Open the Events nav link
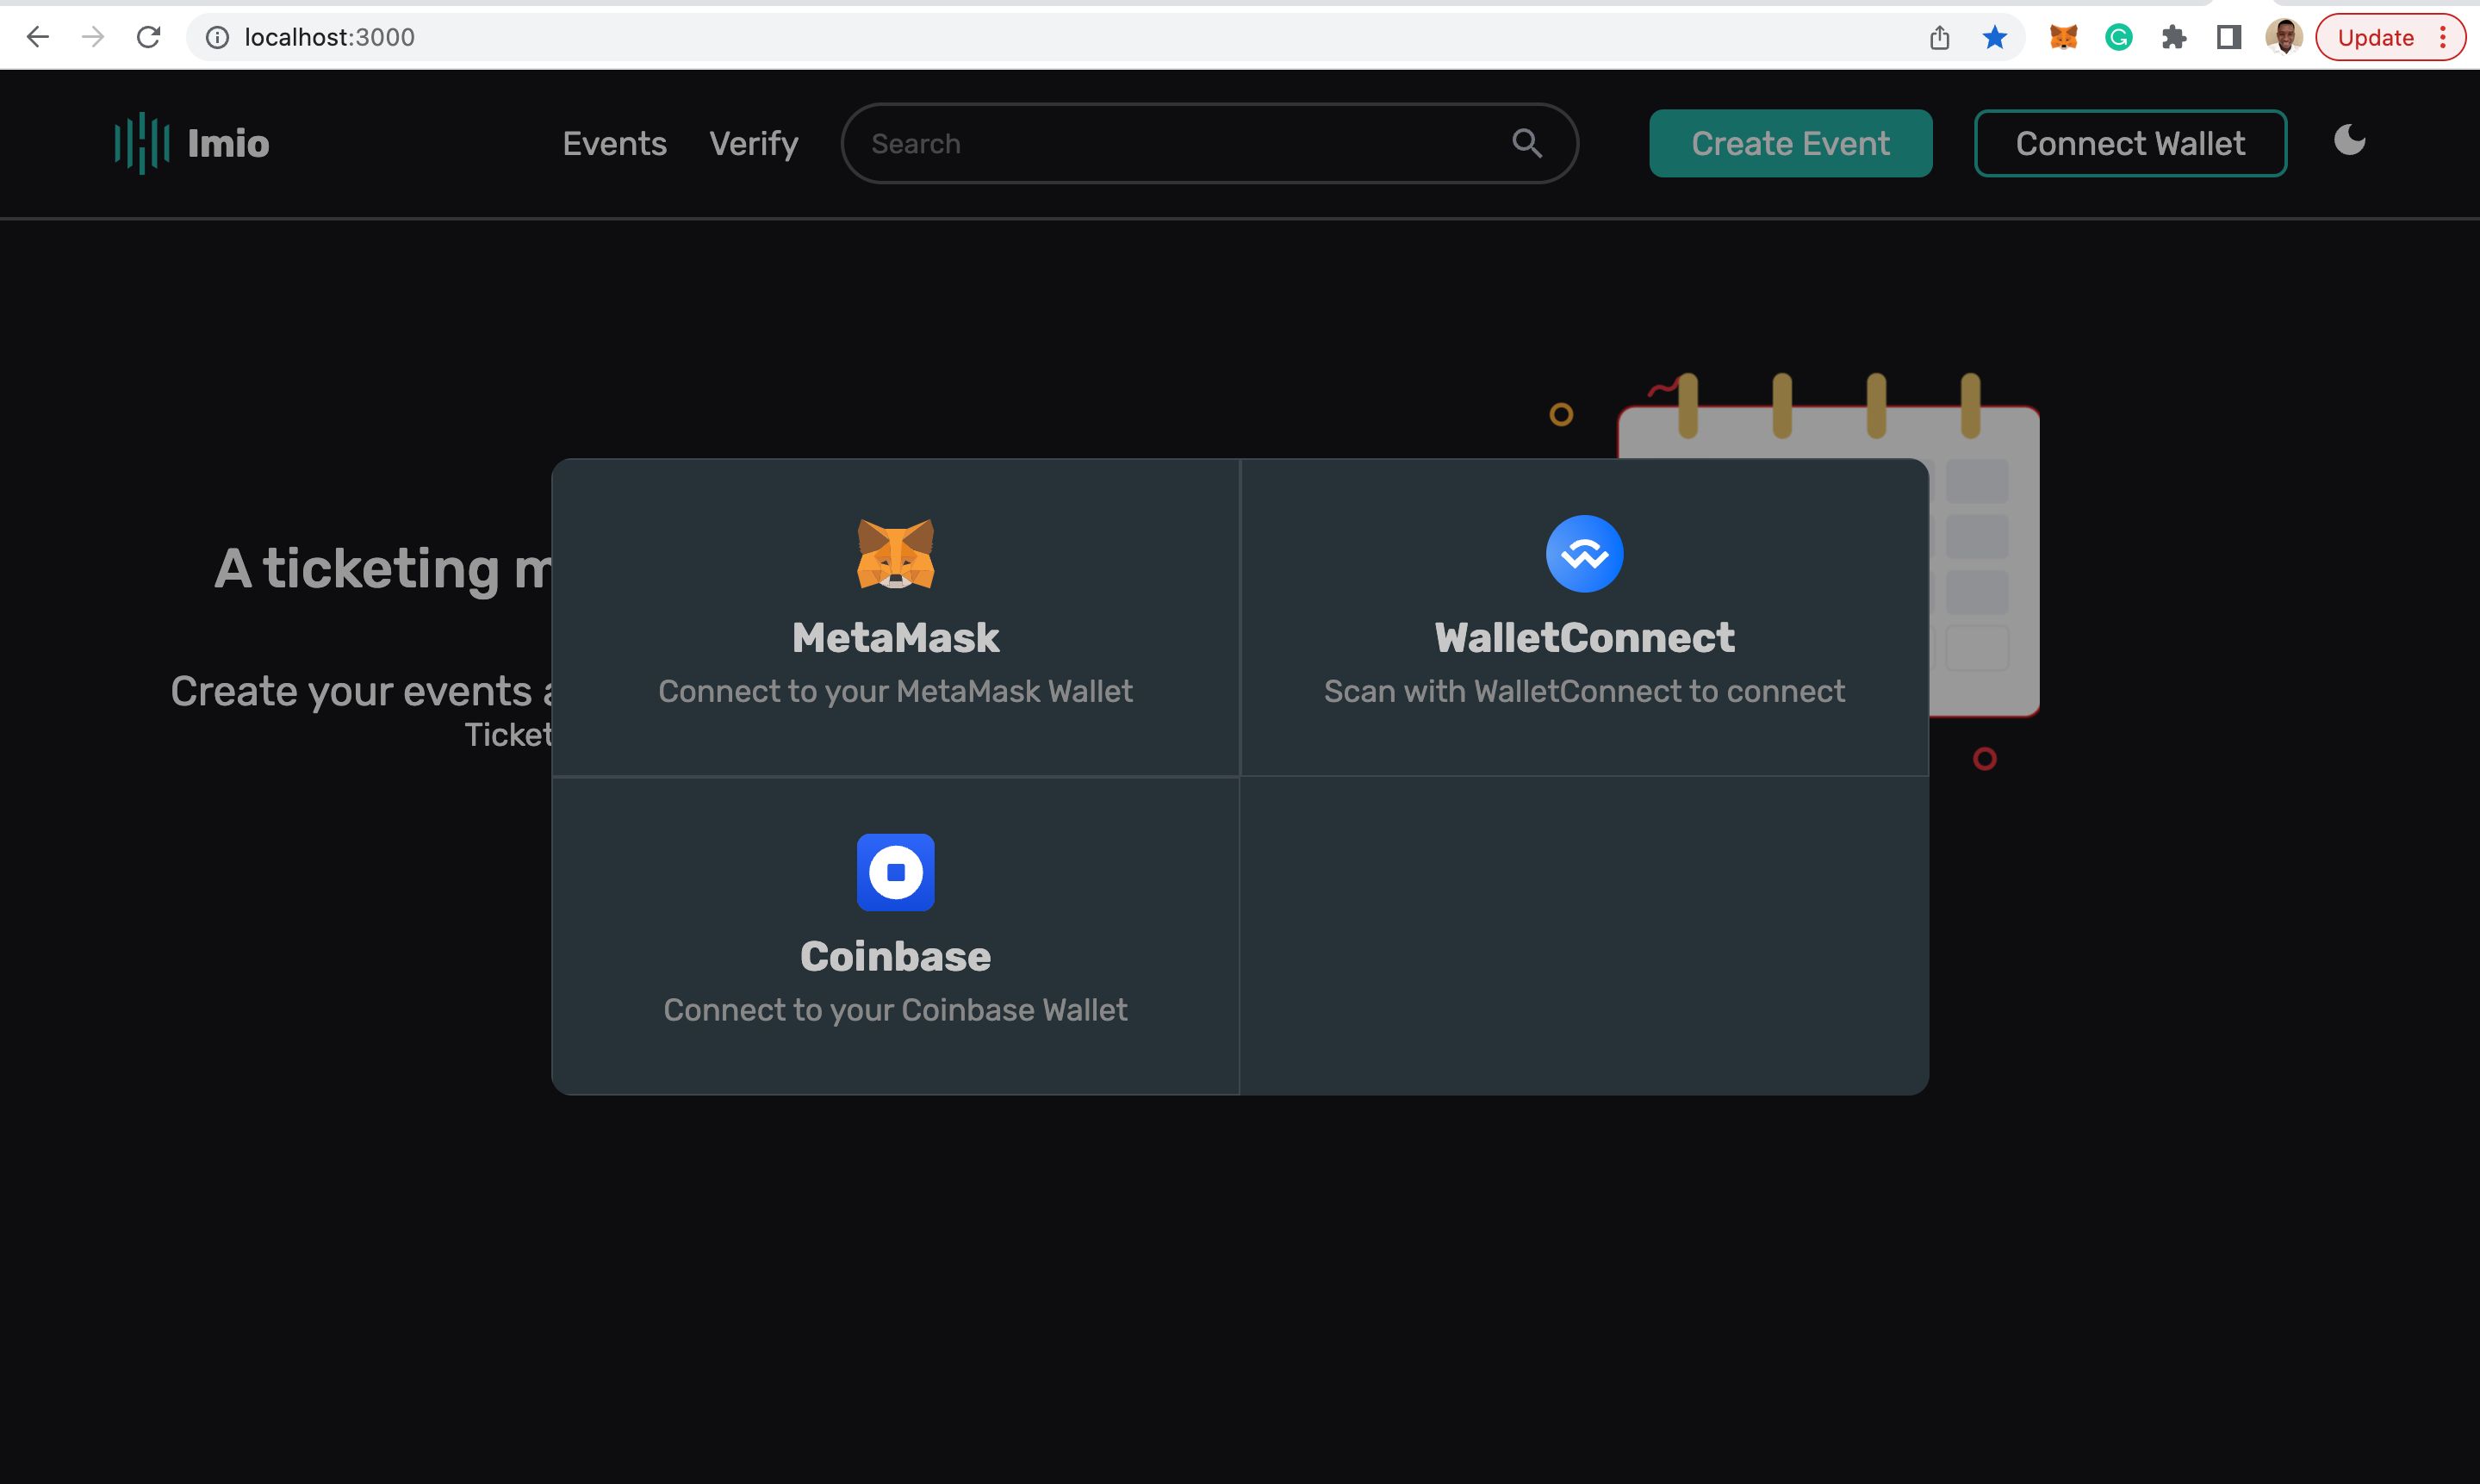The height and width of the screenshot is (1484, 2480). 614,143
